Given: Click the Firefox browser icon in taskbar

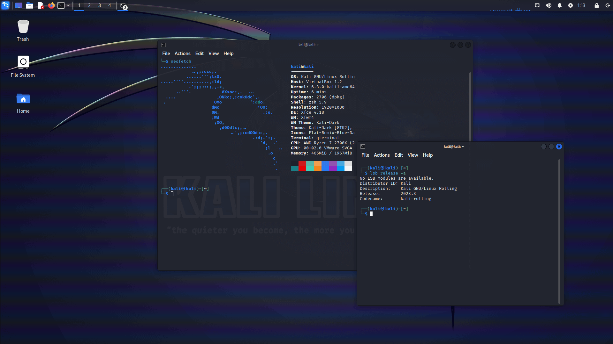Looking at the screenshot, I should click(x=51, y=5).
